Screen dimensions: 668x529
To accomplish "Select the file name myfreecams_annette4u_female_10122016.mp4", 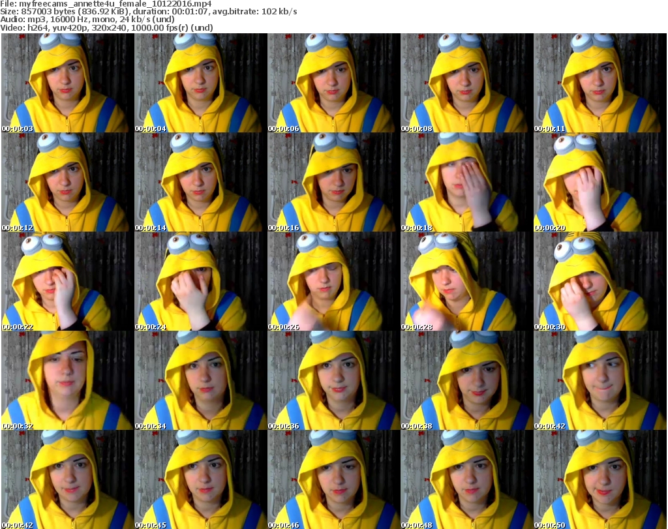I will point(115,4).
